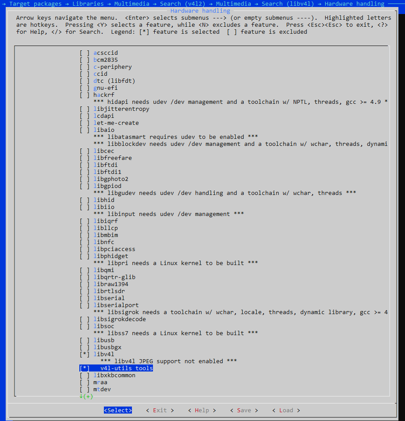Click the libgudev needs udev comment
The height and width of the screenshot is (421, 405).
225,193
